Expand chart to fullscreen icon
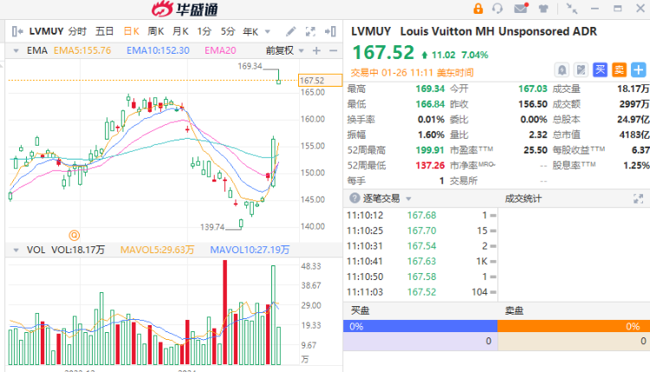This screenshot has width=650, height=372. (x=310, y=31)
